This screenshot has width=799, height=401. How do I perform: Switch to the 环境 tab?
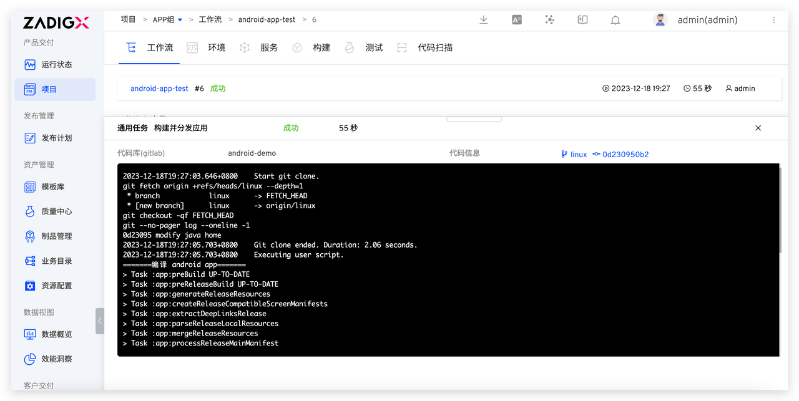point(216,48)
